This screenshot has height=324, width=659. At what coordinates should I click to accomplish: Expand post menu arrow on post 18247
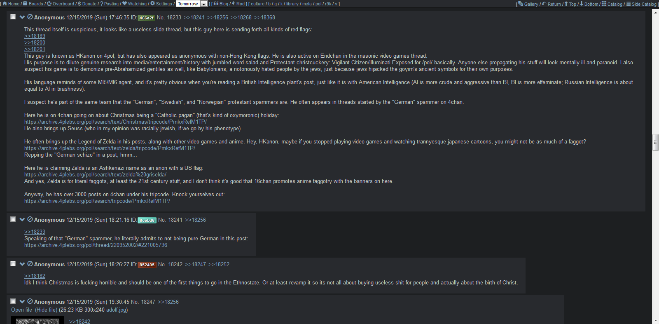pyautogui.click(x=22, y=301)
